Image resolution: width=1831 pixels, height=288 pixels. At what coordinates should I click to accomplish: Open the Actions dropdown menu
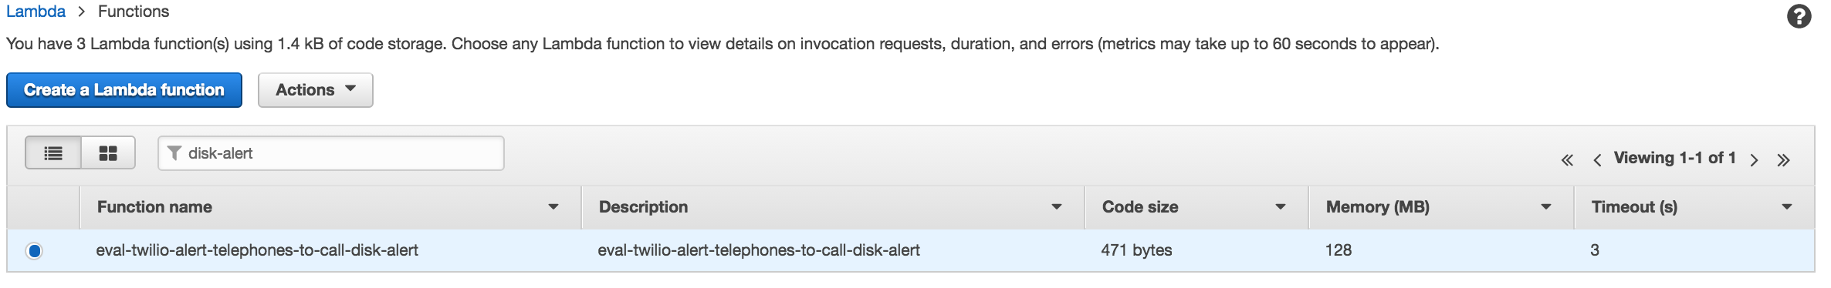click(315, 90)
